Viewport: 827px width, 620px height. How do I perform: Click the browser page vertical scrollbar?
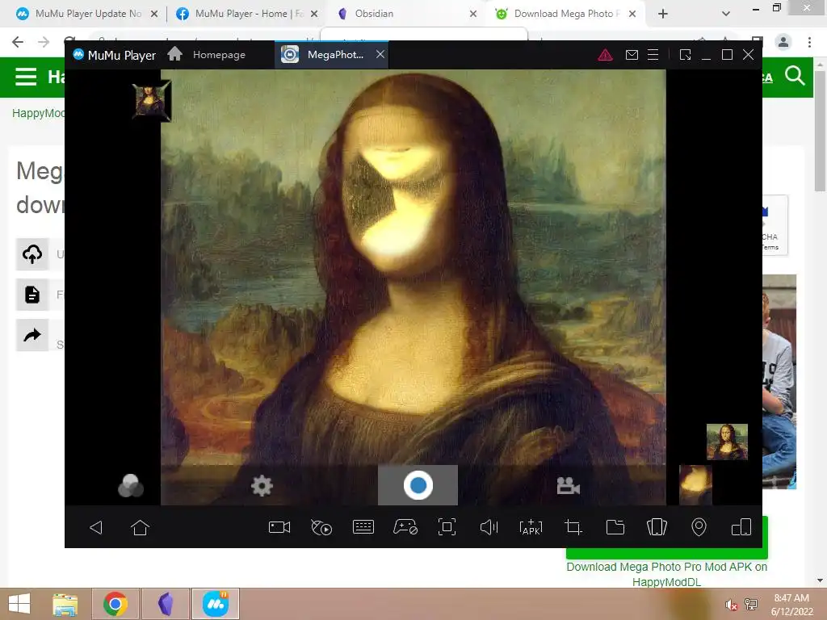[x=820, y=132]
